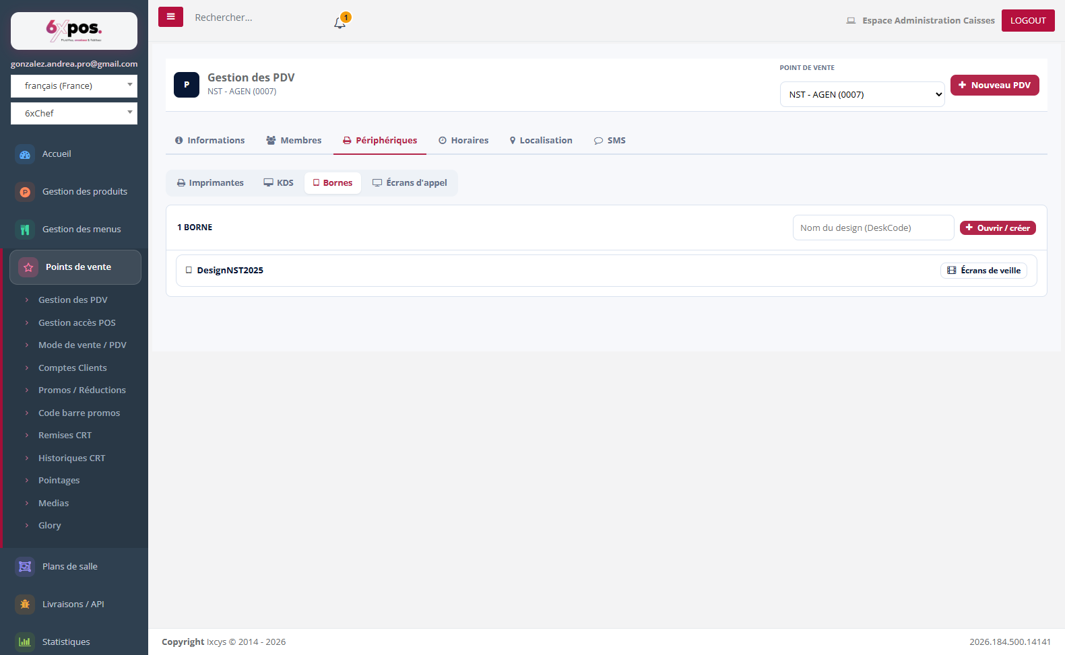The width and height of the screenshot is (1065, 655).
Task: Click the Accueil dashboard icon
Action: [x=25, y=154]
